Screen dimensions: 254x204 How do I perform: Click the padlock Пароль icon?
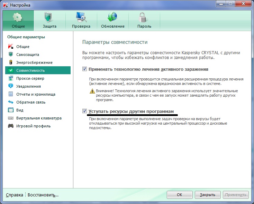point(143,17)
